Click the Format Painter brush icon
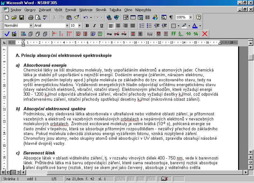Viewport: 254px width, 183px height. [76, 17]
